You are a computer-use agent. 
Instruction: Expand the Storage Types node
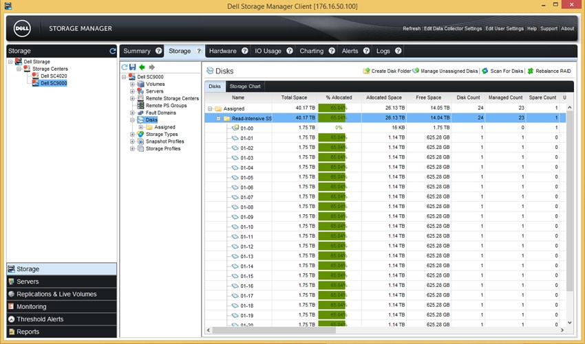(132, 134)
